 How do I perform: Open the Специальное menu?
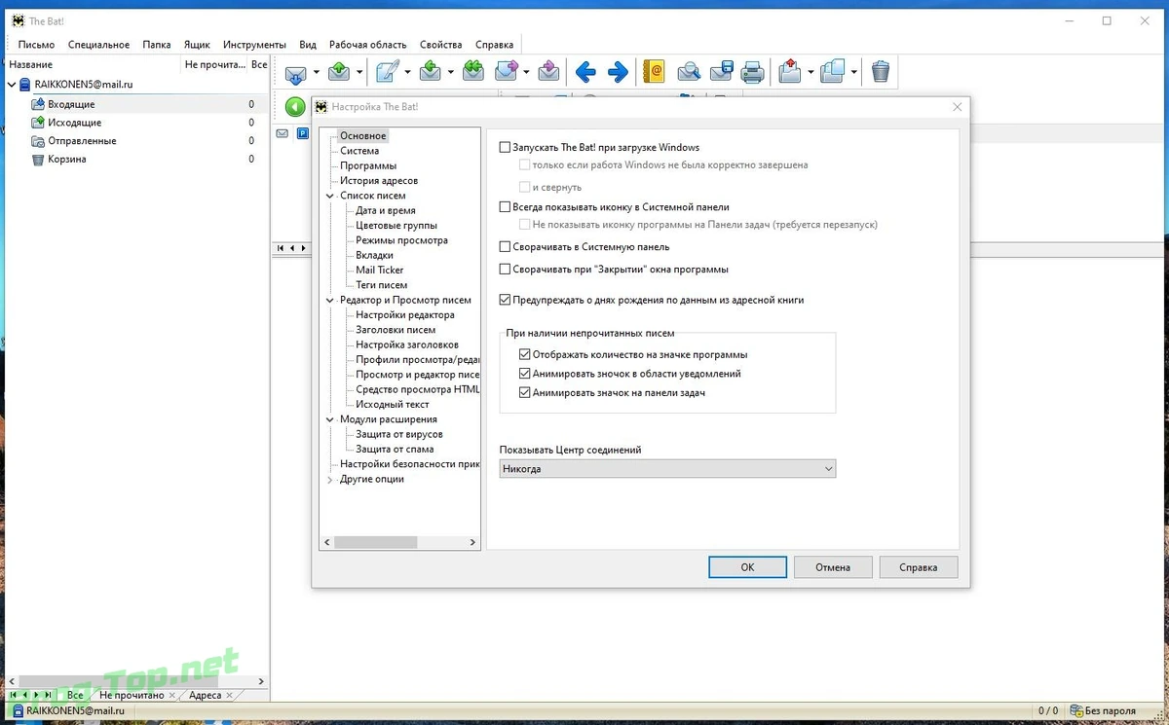[98, 45]
